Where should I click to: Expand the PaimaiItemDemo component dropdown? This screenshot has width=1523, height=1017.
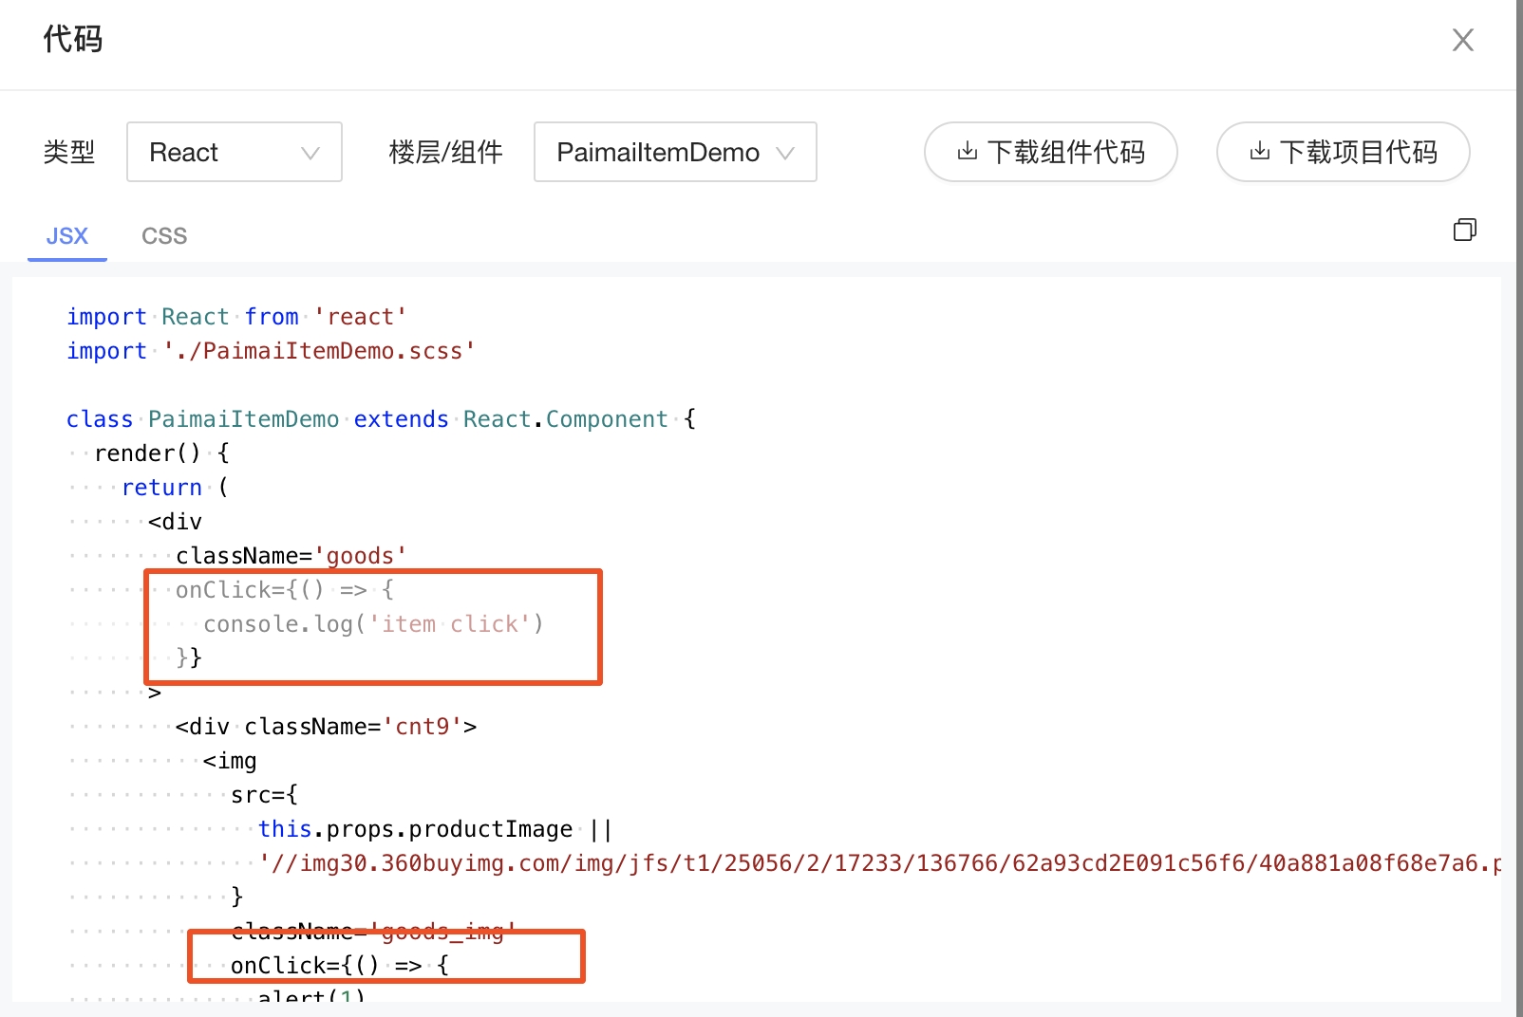pos(675,152)
